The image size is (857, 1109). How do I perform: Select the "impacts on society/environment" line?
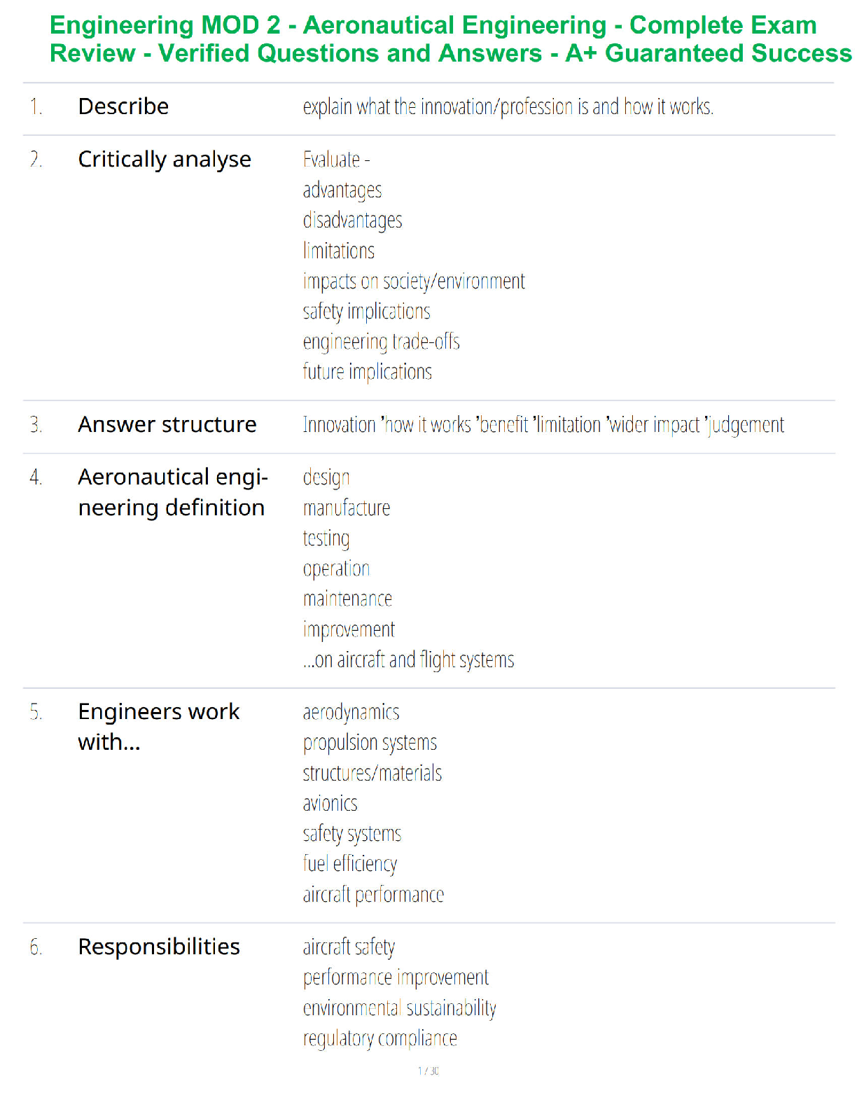414,281
